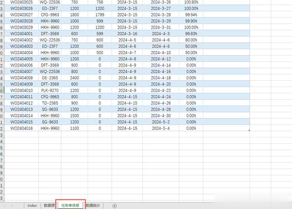Select product code DE-2365
The image size is (292, 209).
pyautogui.click(x=50, y=78)
